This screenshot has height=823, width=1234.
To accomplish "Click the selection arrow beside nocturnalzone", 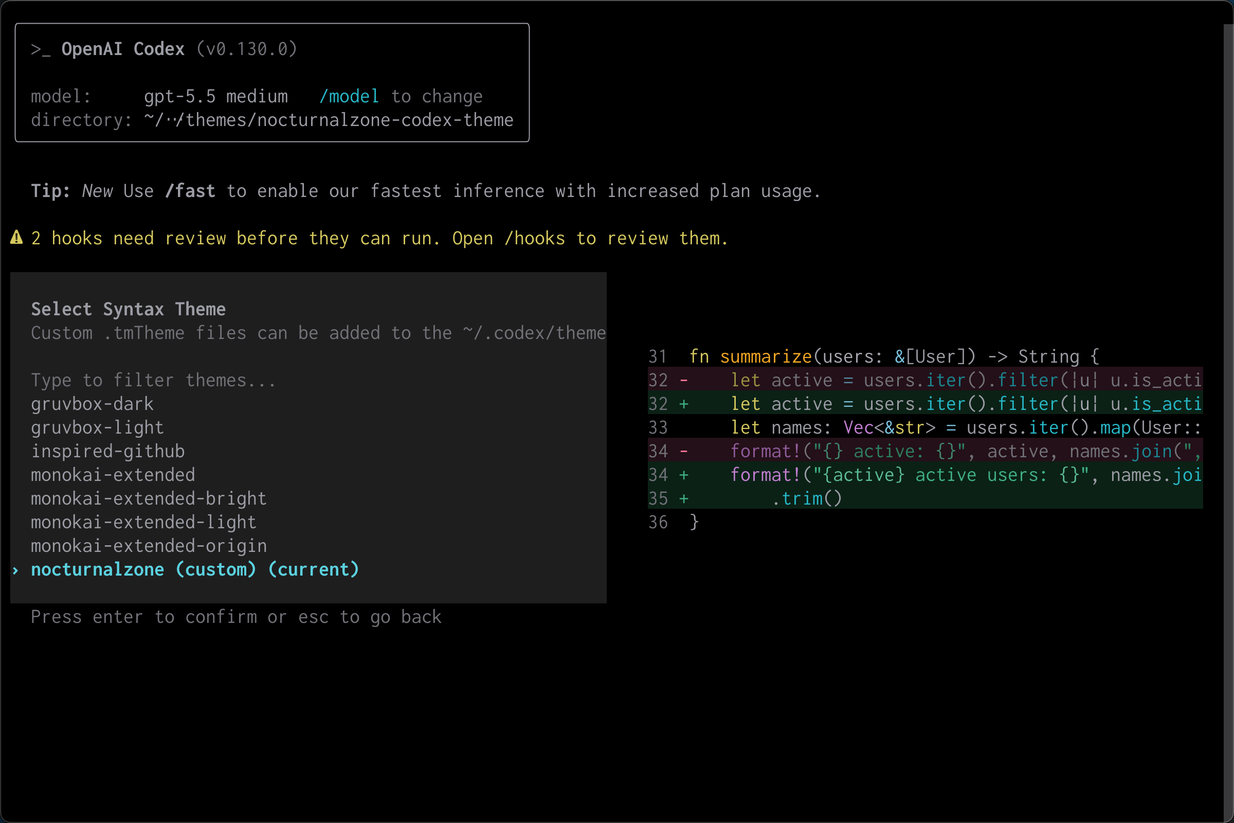I will click(16, 570).
